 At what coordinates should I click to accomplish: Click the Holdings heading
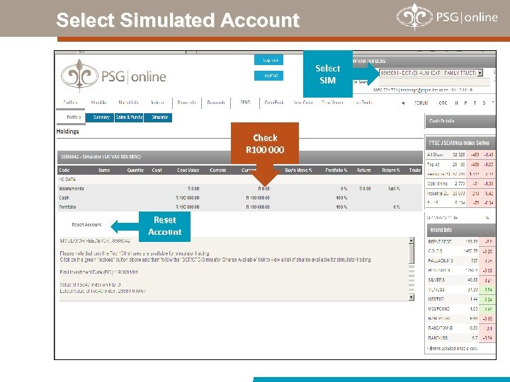(x=68, y=132)
